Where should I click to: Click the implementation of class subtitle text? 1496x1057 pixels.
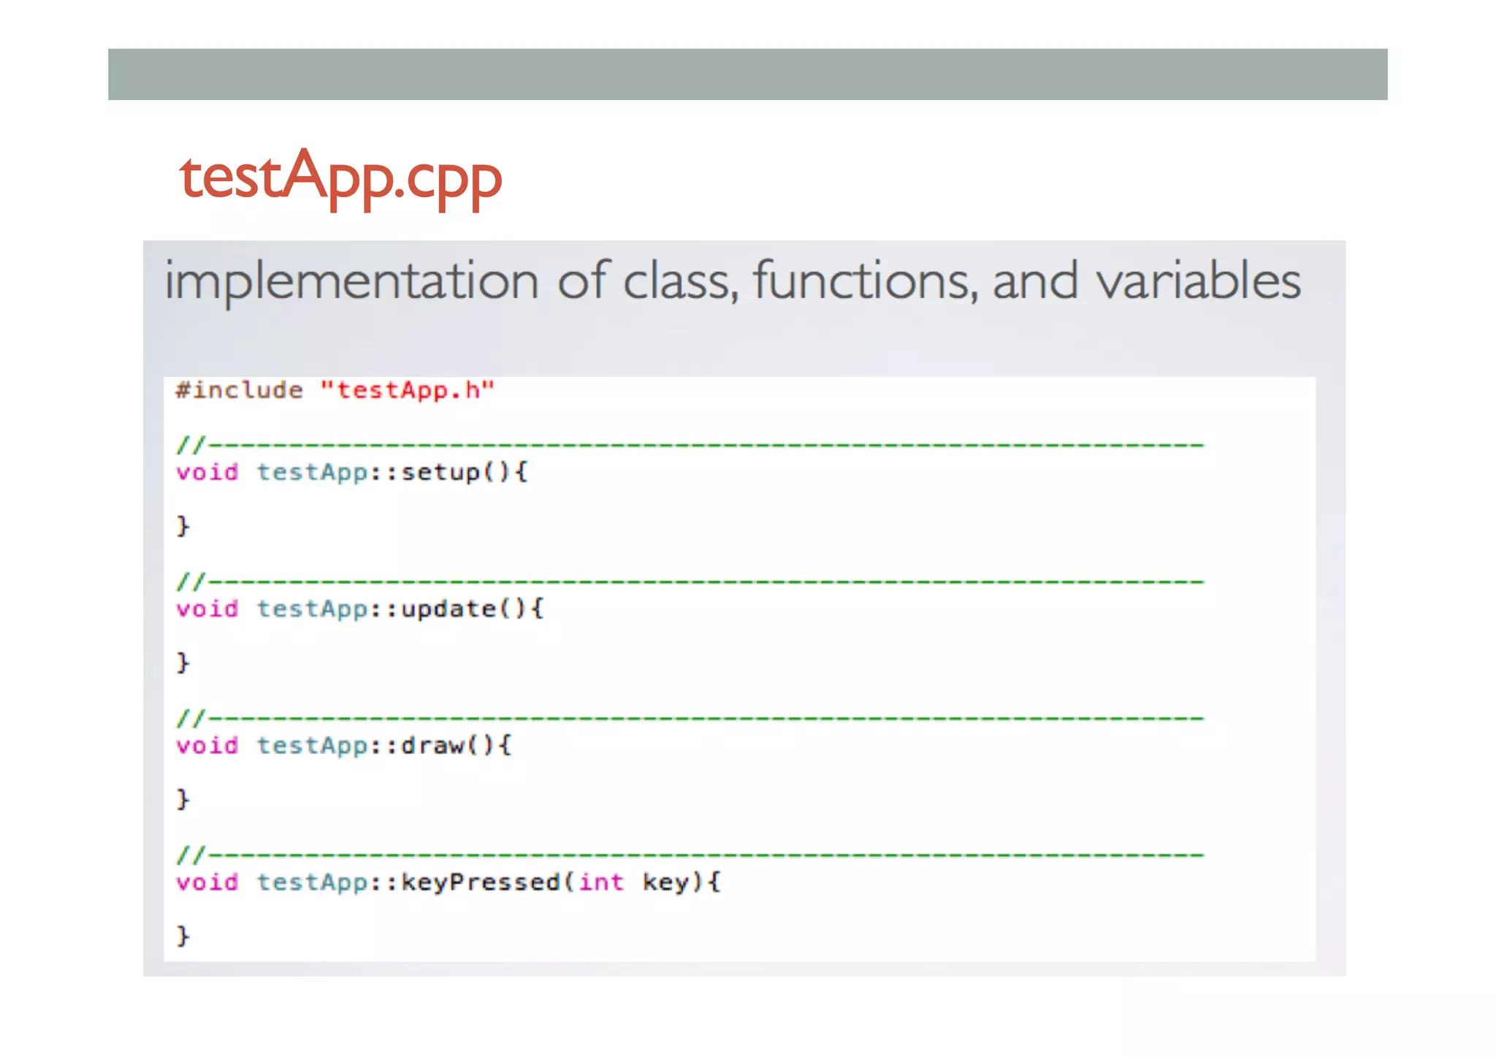731,281
